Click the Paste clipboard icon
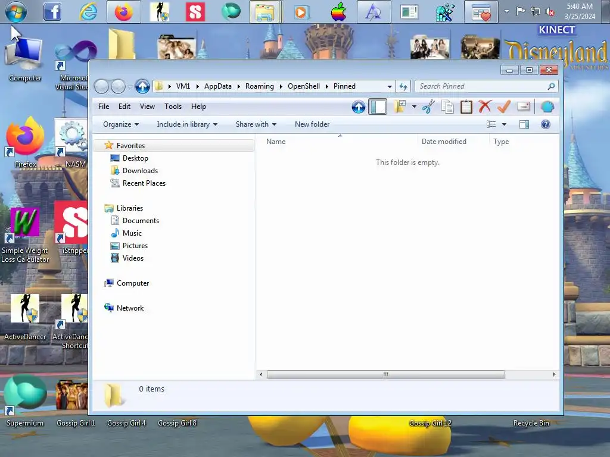Viewport: 610px width, 457px height. coord(466,107)
